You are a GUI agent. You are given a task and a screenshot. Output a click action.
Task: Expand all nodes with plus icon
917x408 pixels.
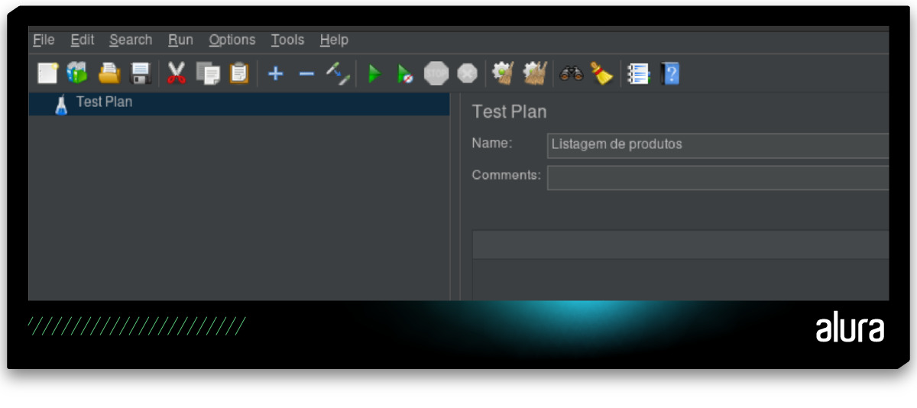[x=276, y=74]
